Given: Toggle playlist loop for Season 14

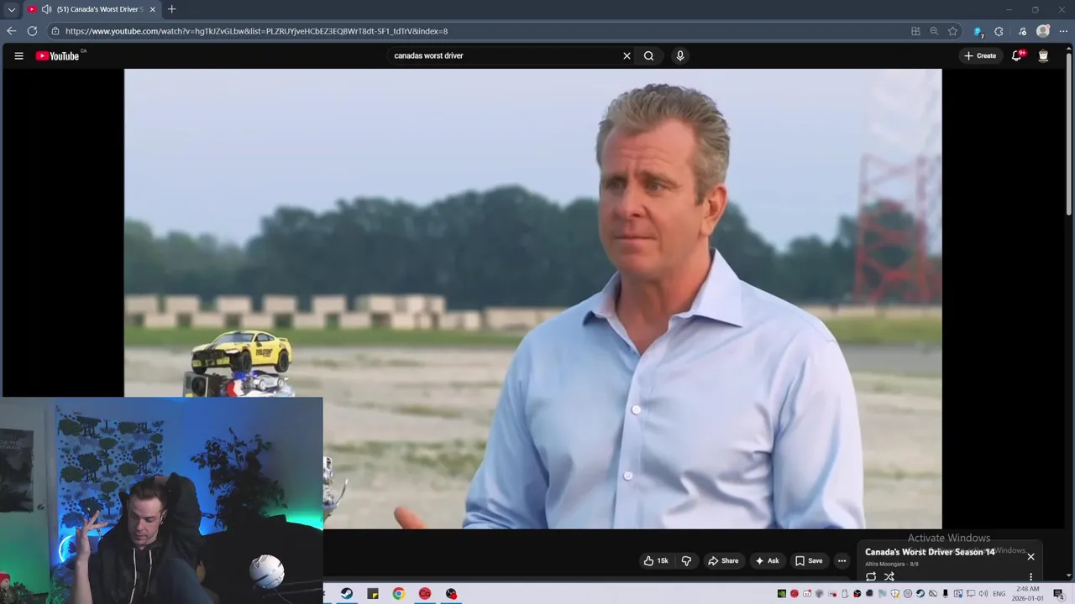Looking at the screenshot, I should click(871, 576).
